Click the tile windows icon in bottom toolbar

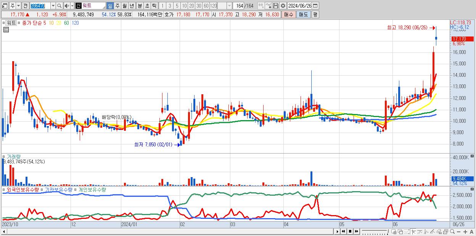[394, 231]
